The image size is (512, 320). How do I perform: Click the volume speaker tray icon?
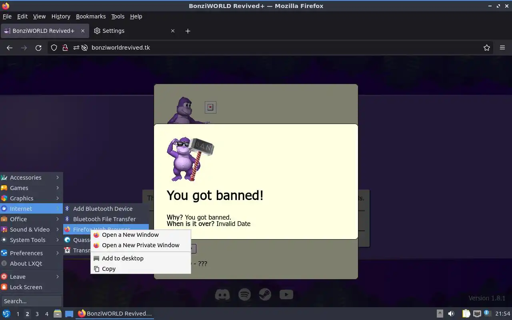(451, 314)
